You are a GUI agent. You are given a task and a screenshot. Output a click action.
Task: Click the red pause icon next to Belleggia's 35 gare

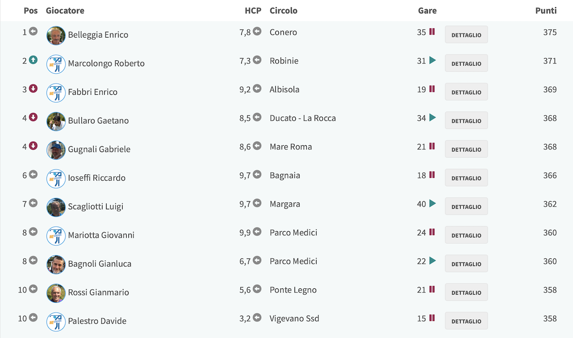click(x=432, y=32)
